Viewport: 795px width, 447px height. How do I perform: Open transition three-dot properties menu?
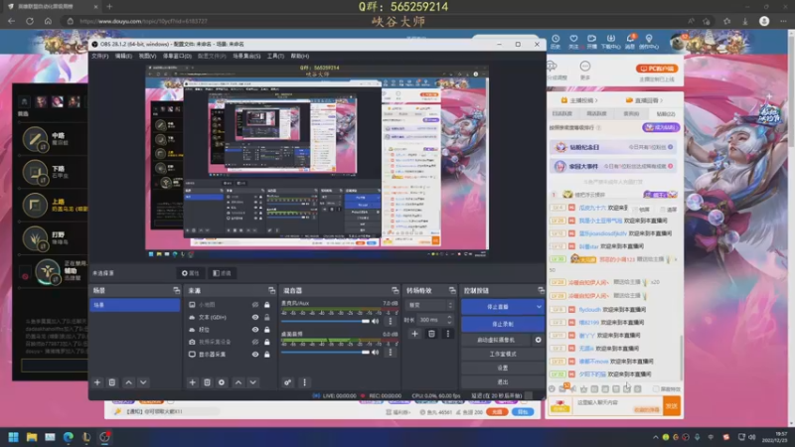[448, 334]
